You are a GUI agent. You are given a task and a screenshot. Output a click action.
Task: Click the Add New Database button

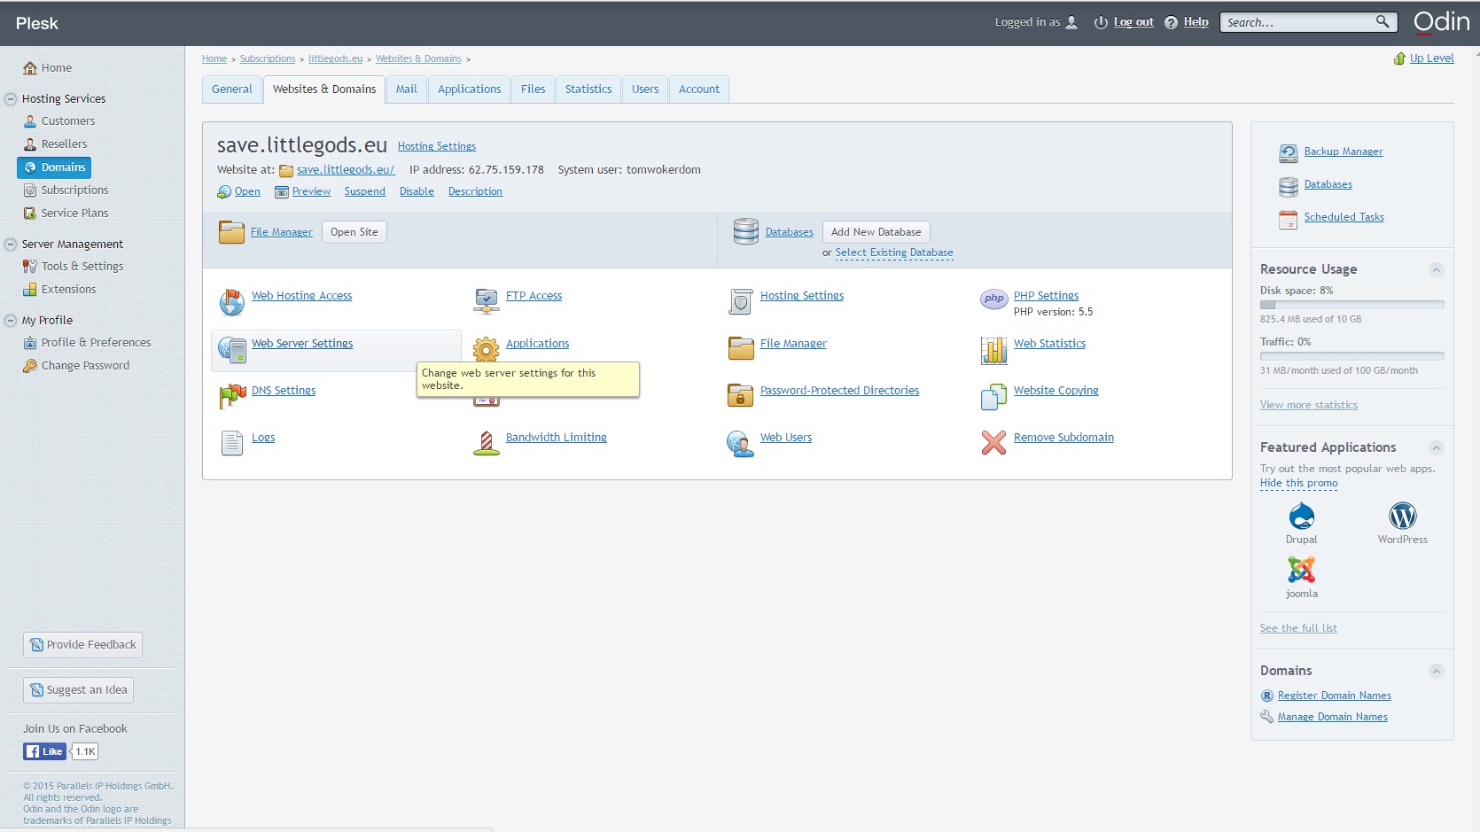pos(876,232)
